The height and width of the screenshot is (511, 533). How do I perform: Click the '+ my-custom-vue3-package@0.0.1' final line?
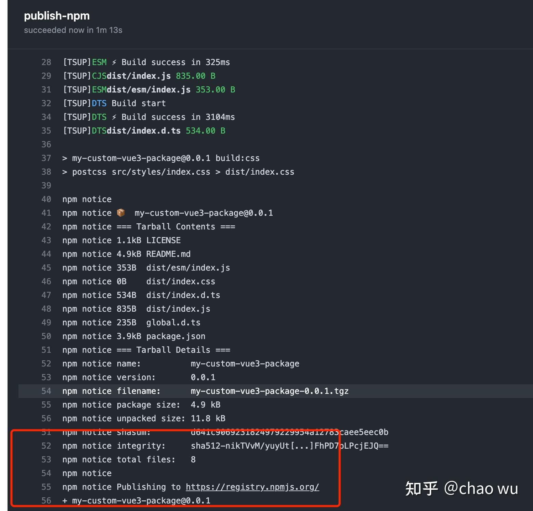point(136,501)
